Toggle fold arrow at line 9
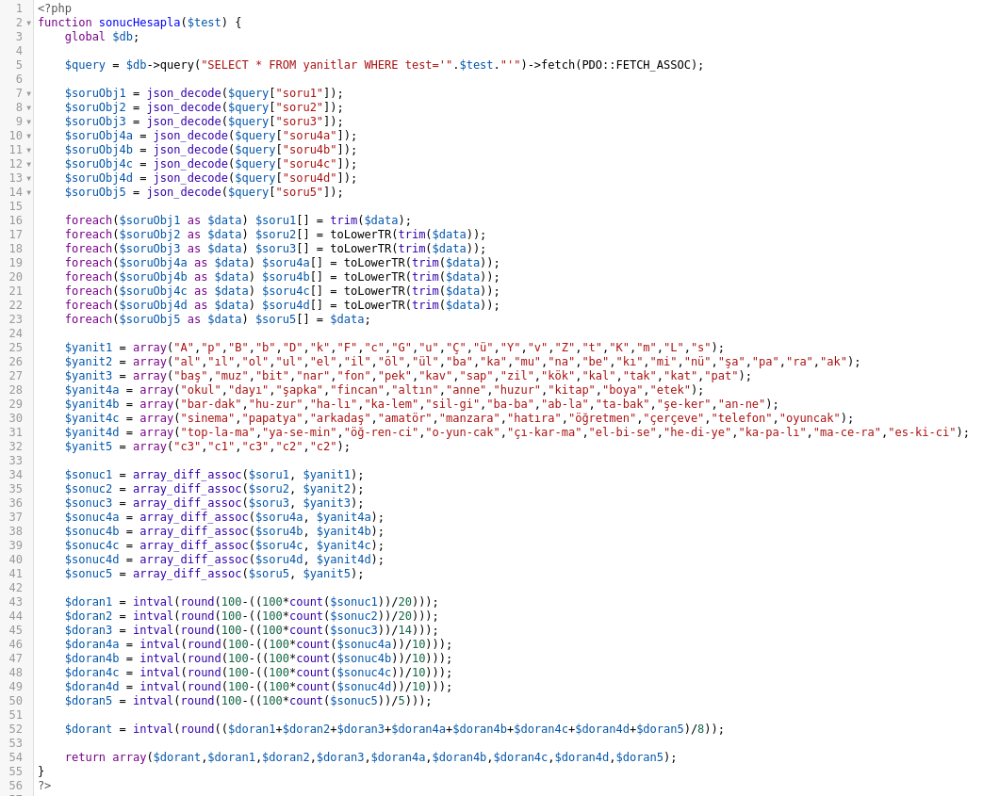The image size is (983, 796). [29, 122]
